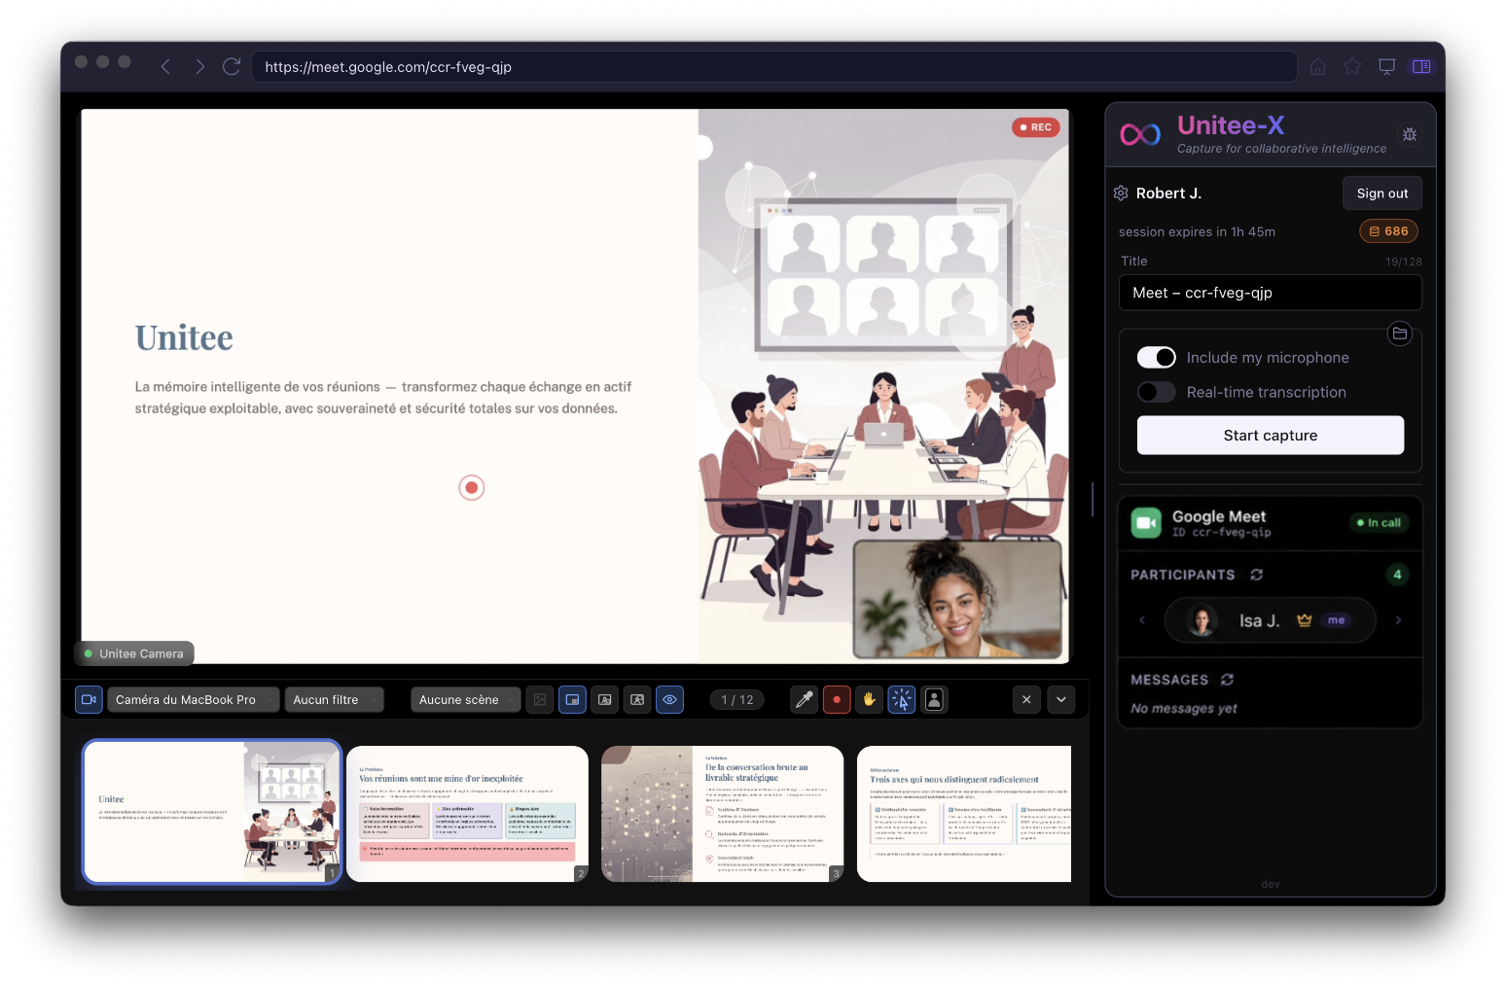Open settings gear next to Robert J.
This screenshot has height=986, width=1506.
(1121, 194)
